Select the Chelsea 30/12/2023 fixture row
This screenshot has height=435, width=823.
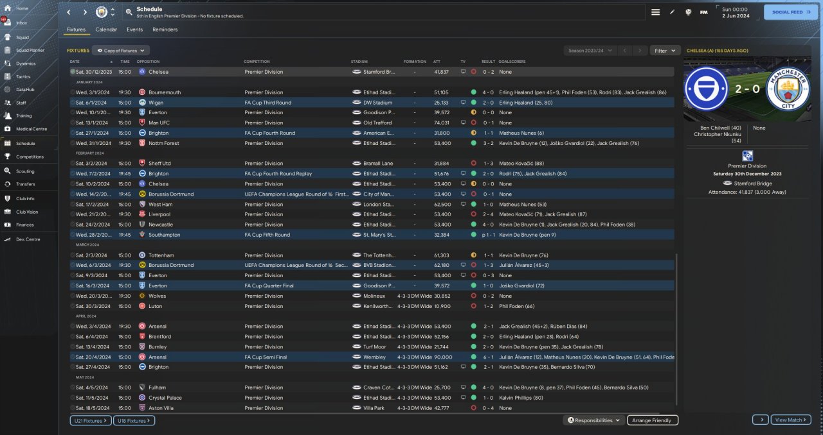372,72
